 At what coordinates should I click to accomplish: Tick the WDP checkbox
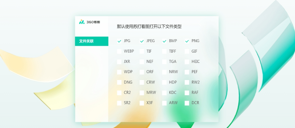point(119,72)
